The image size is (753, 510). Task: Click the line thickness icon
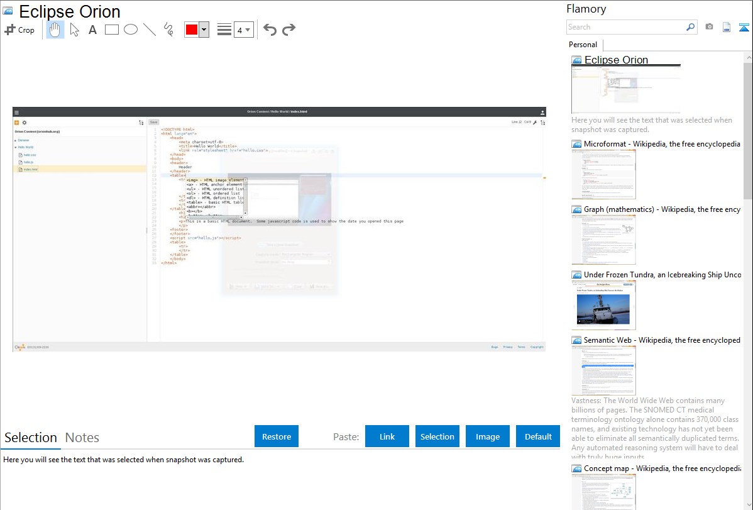click(224, 30)
